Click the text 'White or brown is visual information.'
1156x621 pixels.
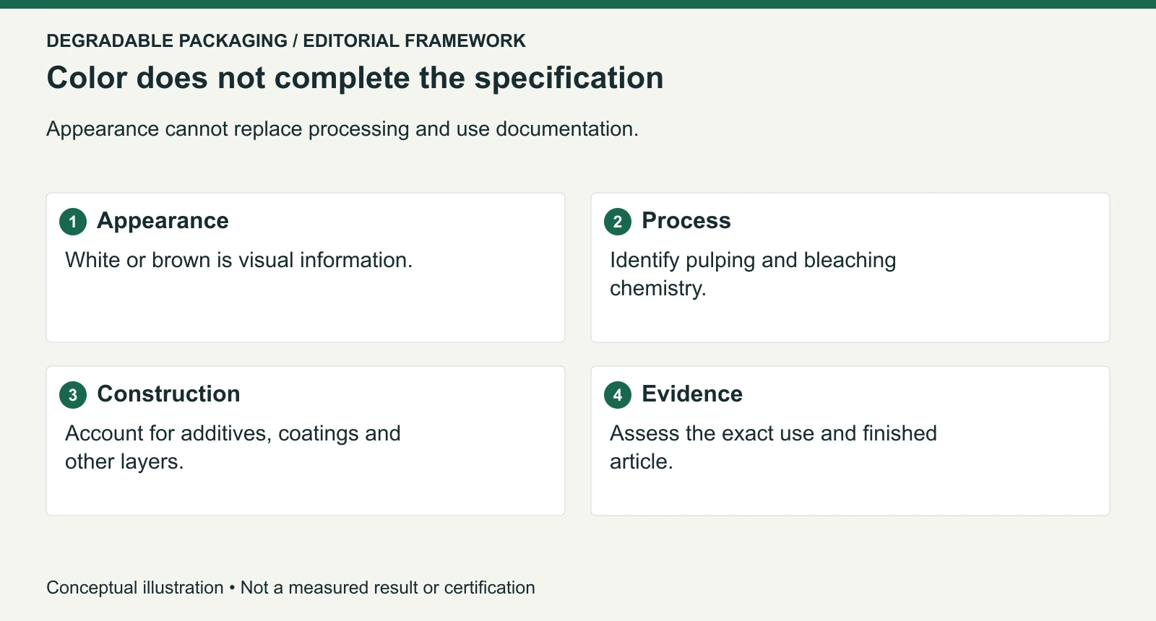pos(239,260)
